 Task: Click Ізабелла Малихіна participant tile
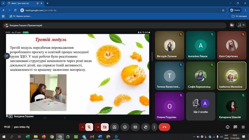[232, 76]
